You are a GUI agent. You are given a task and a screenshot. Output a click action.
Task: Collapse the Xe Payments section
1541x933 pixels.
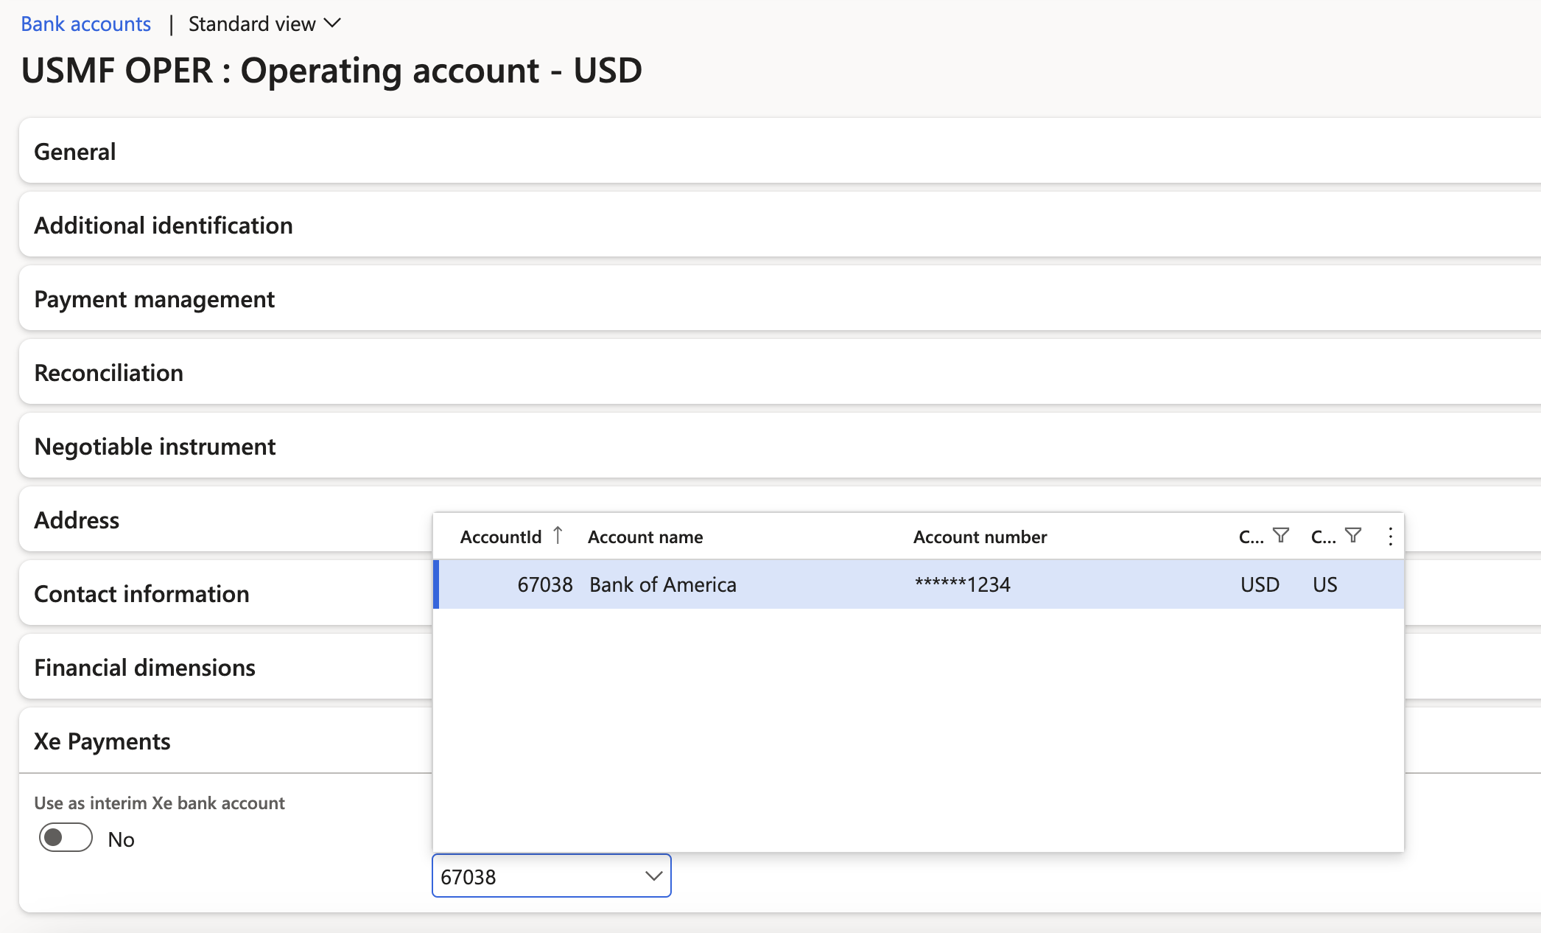tap(102, 741)
